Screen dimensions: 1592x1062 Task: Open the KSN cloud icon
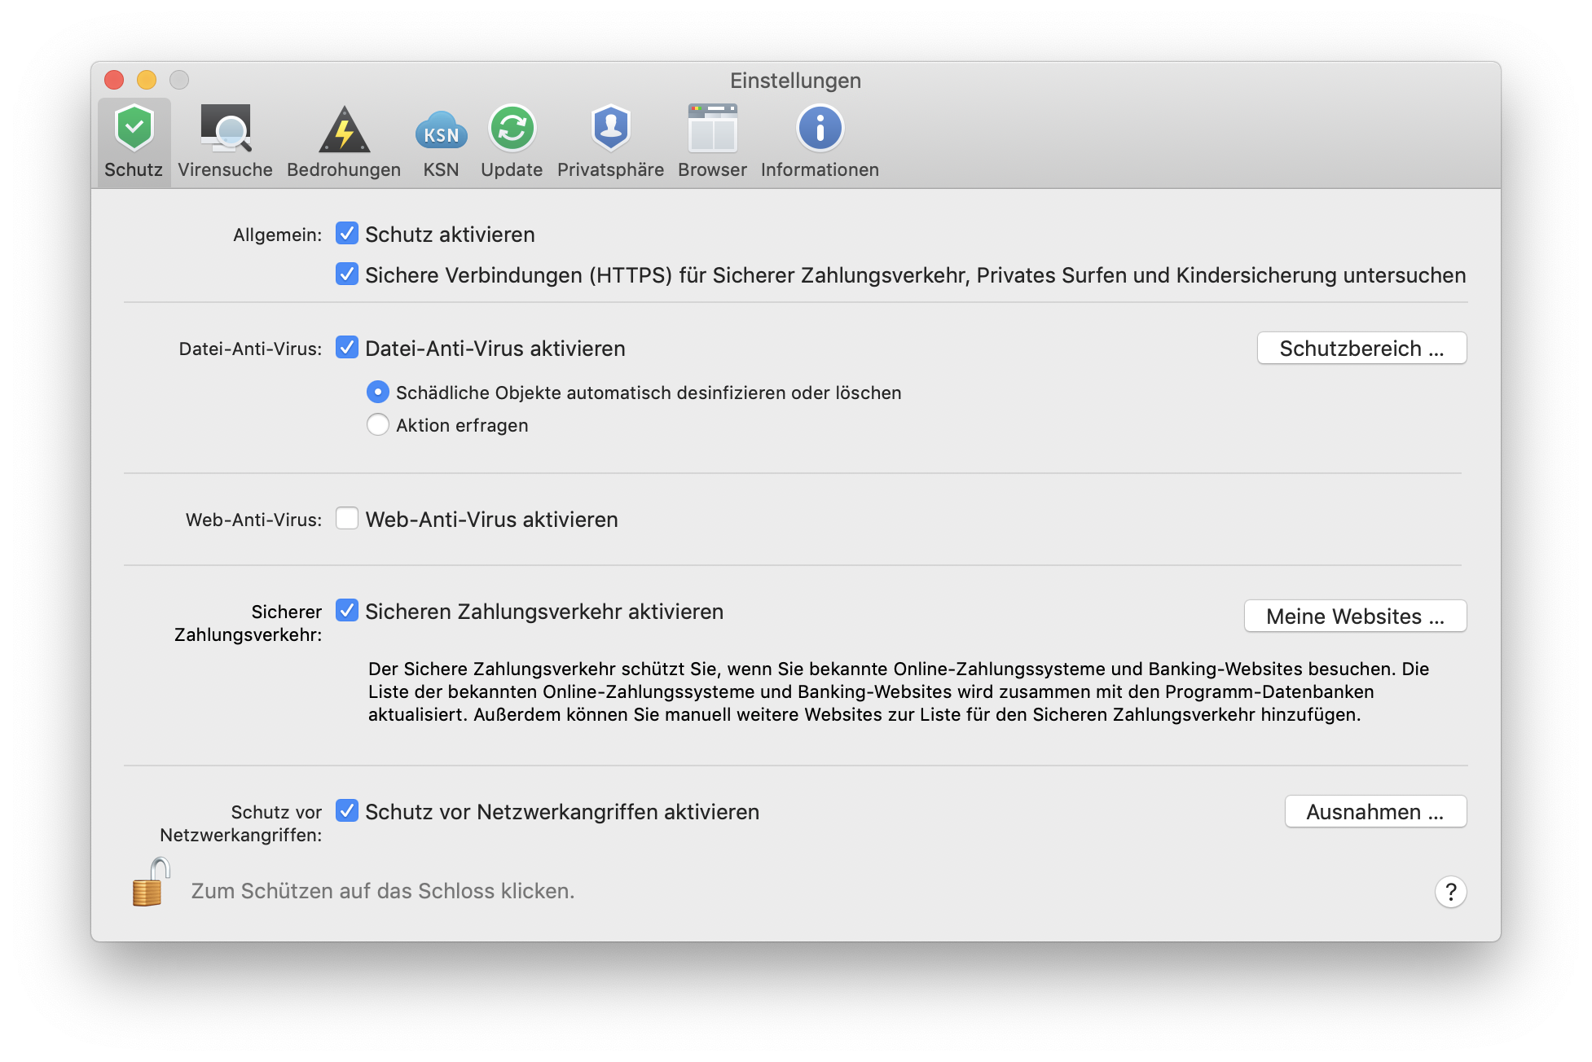click(x=441, y=129)
